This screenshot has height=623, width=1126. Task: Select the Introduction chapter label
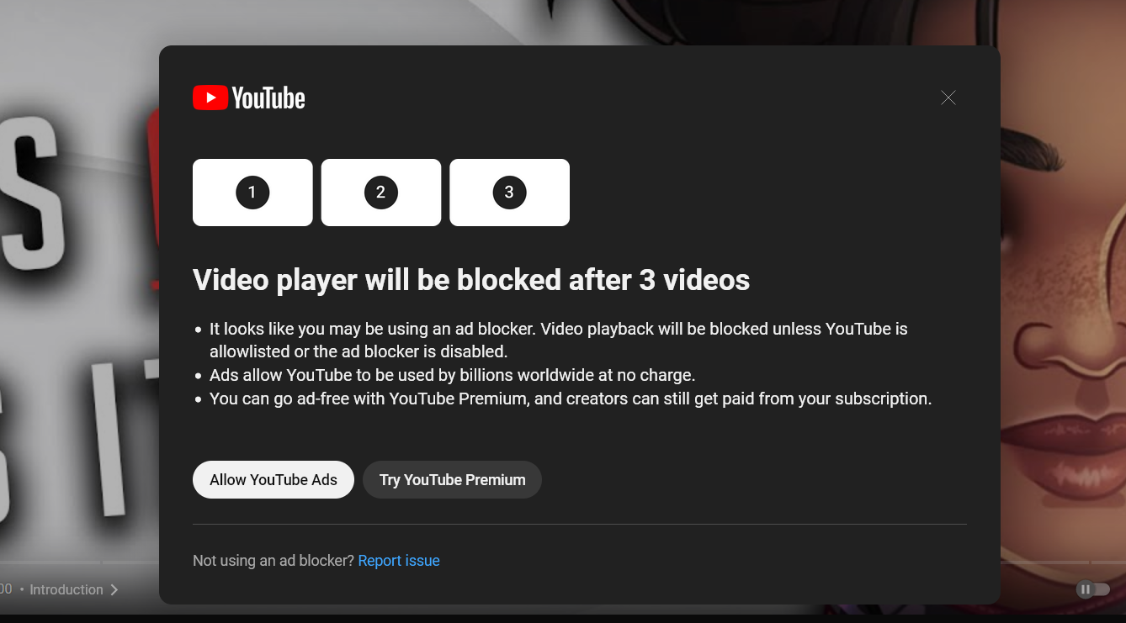(x=66, y=589)
